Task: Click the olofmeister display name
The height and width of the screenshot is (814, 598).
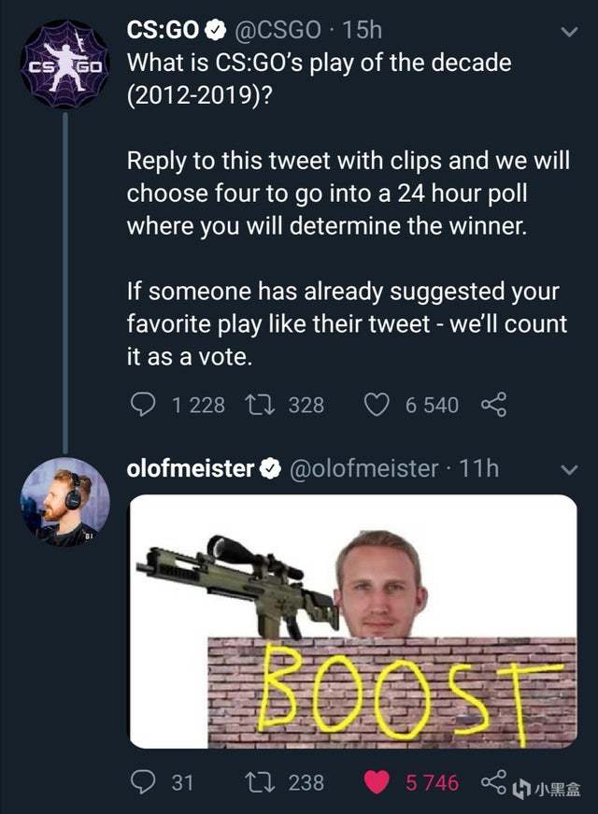Action: tap(191, 468)
